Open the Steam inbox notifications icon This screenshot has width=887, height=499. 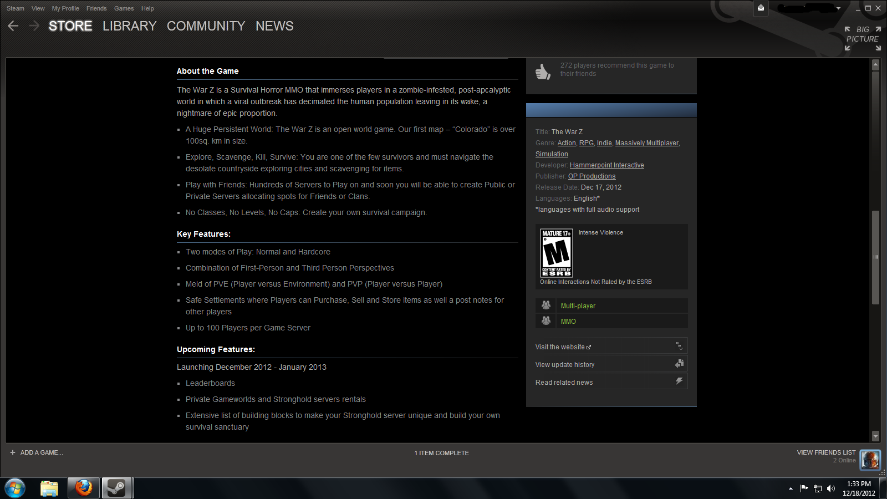point(761,8)
